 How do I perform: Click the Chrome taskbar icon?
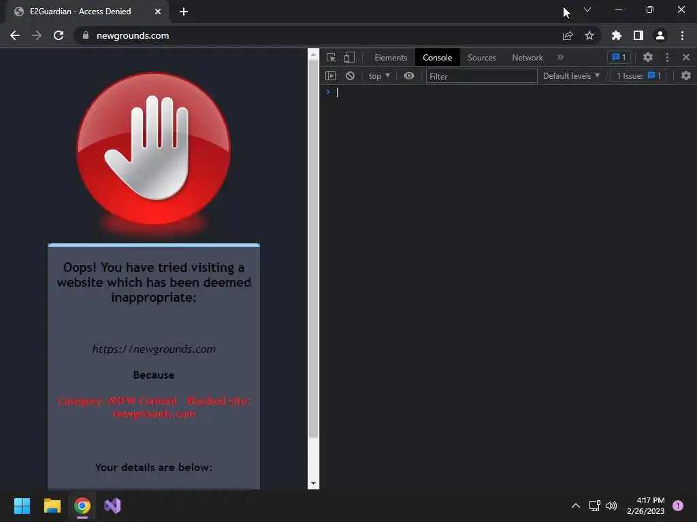click(82, 506)
